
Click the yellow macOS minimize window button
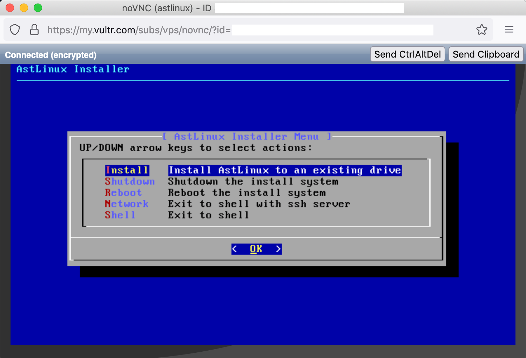click(24, 8)
